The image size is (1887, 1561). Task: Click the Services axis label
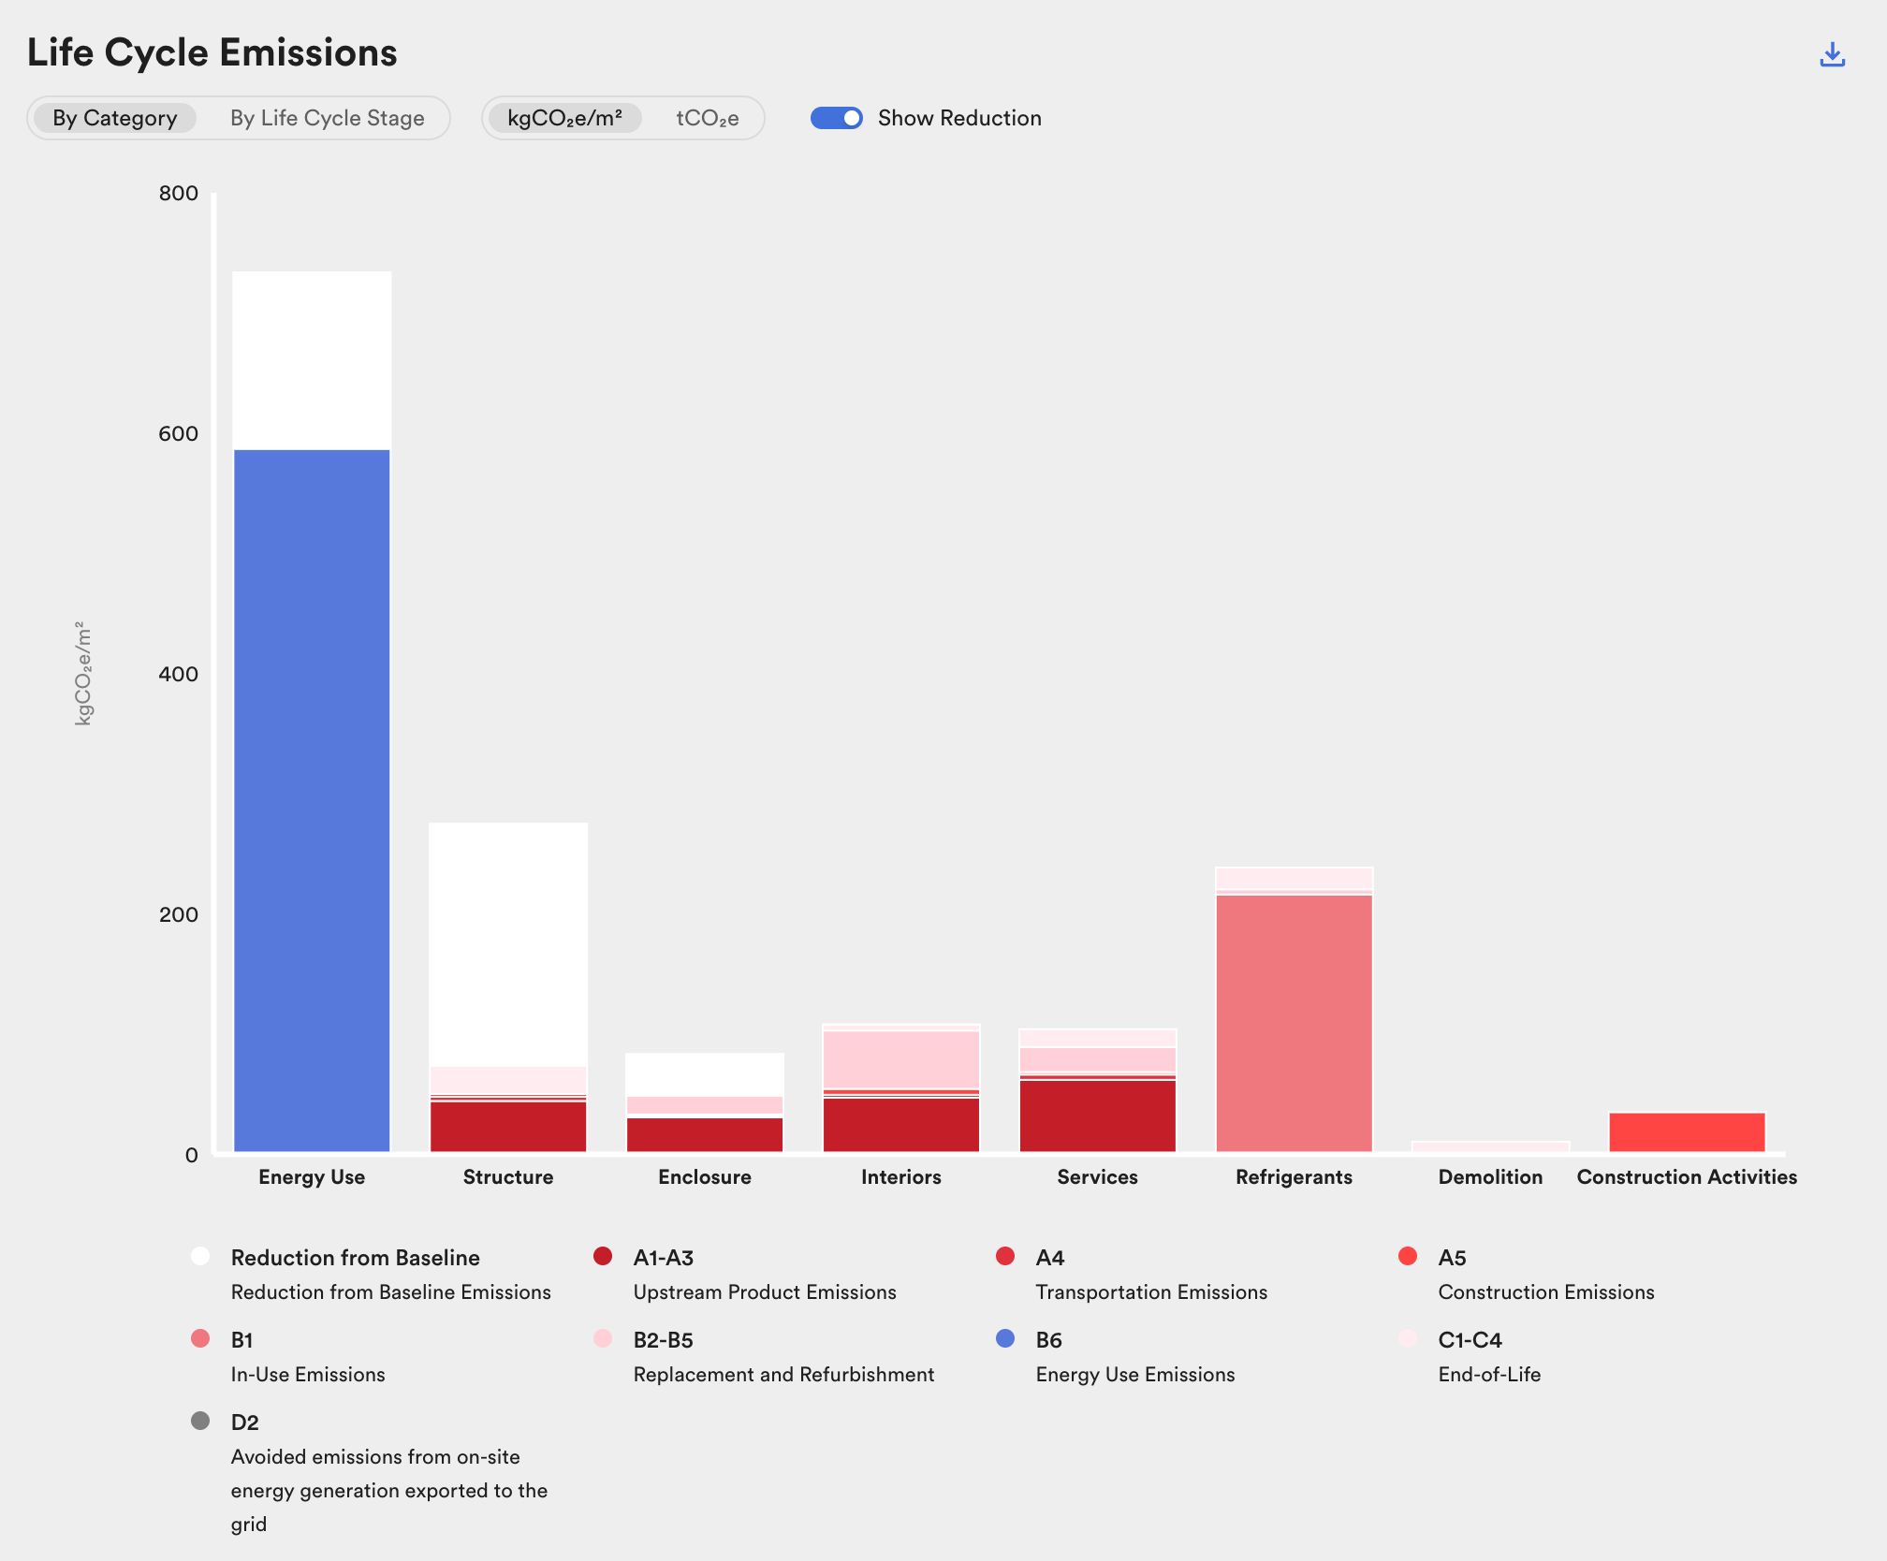[1098, 1177]
